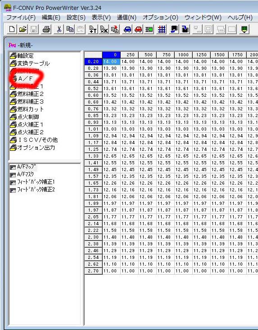Expand the 変換テーブル folder

click(30, 63)
